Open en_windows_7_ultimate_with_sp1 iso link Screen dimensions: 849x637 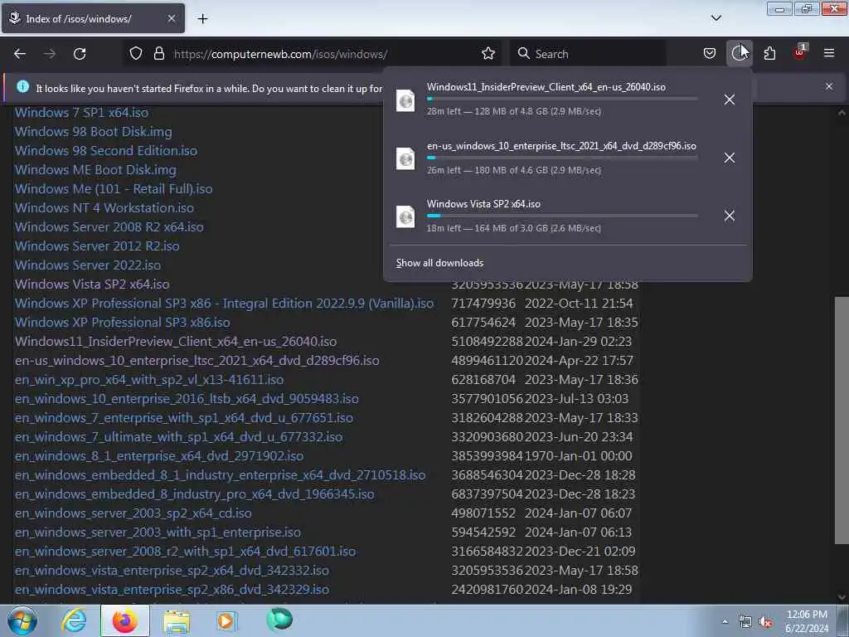(179, 436)
